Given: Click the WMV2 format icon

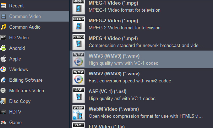Looking at the screenshot, I should point(78,77).
